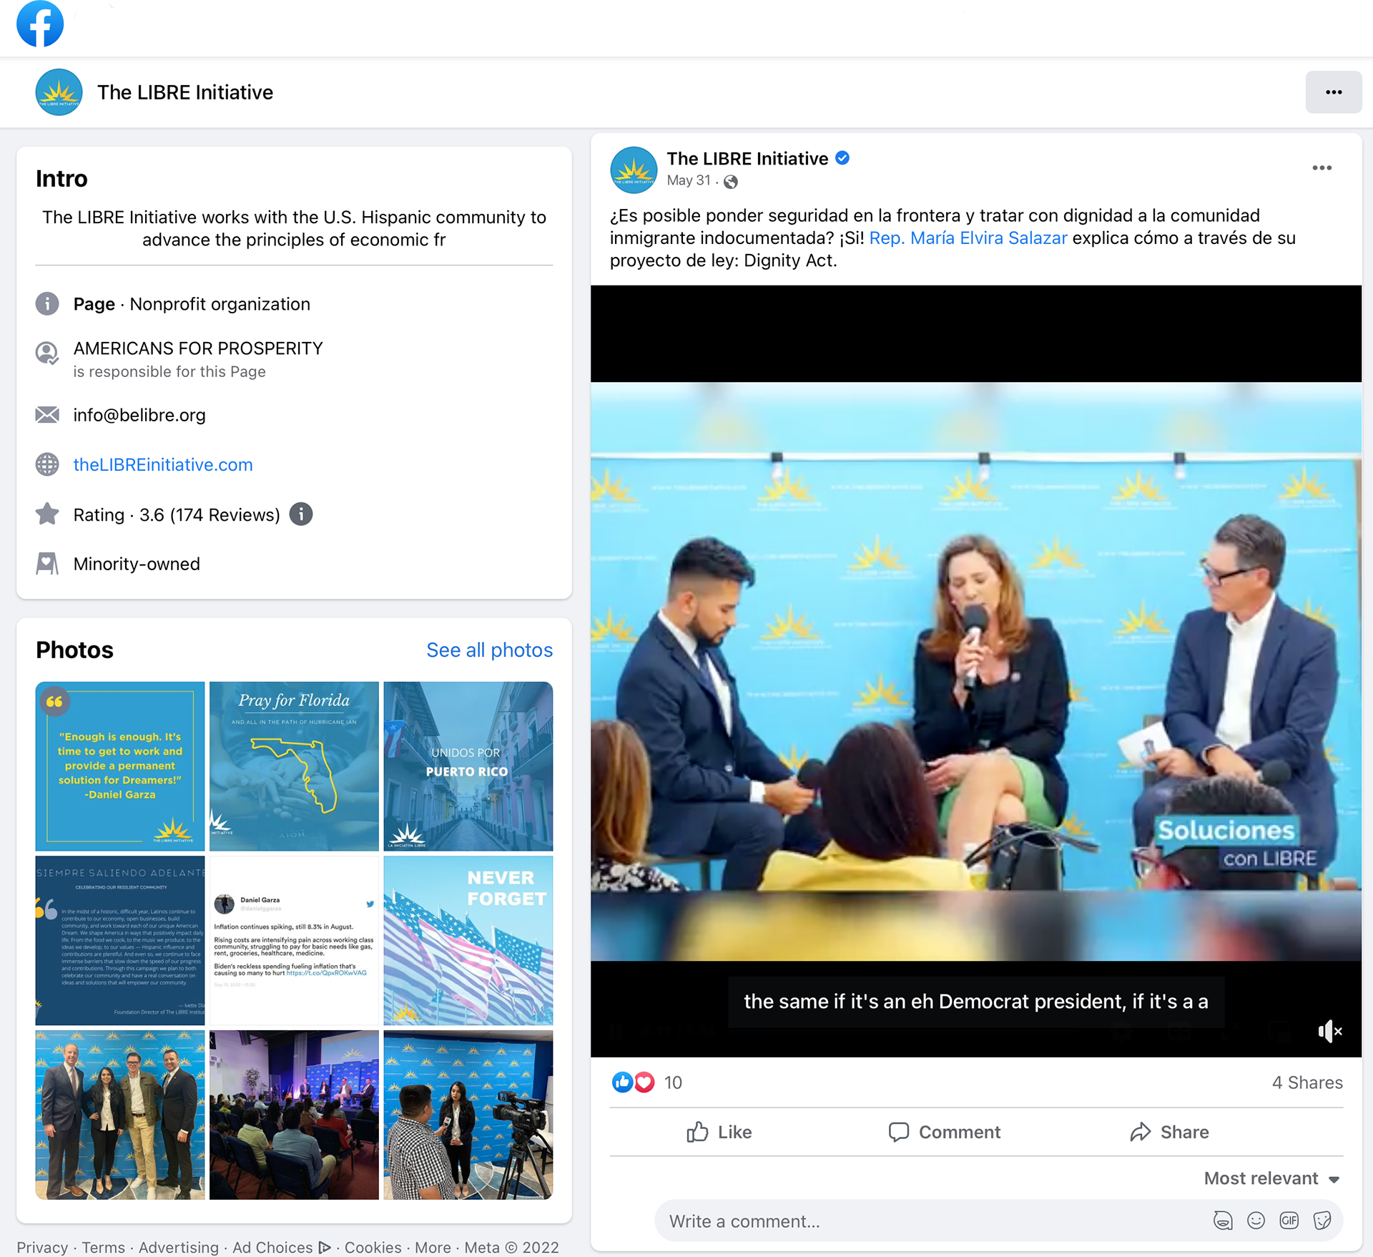The image size is (1373, 1257).
Task: Comment on the post
Action: 945,1132
